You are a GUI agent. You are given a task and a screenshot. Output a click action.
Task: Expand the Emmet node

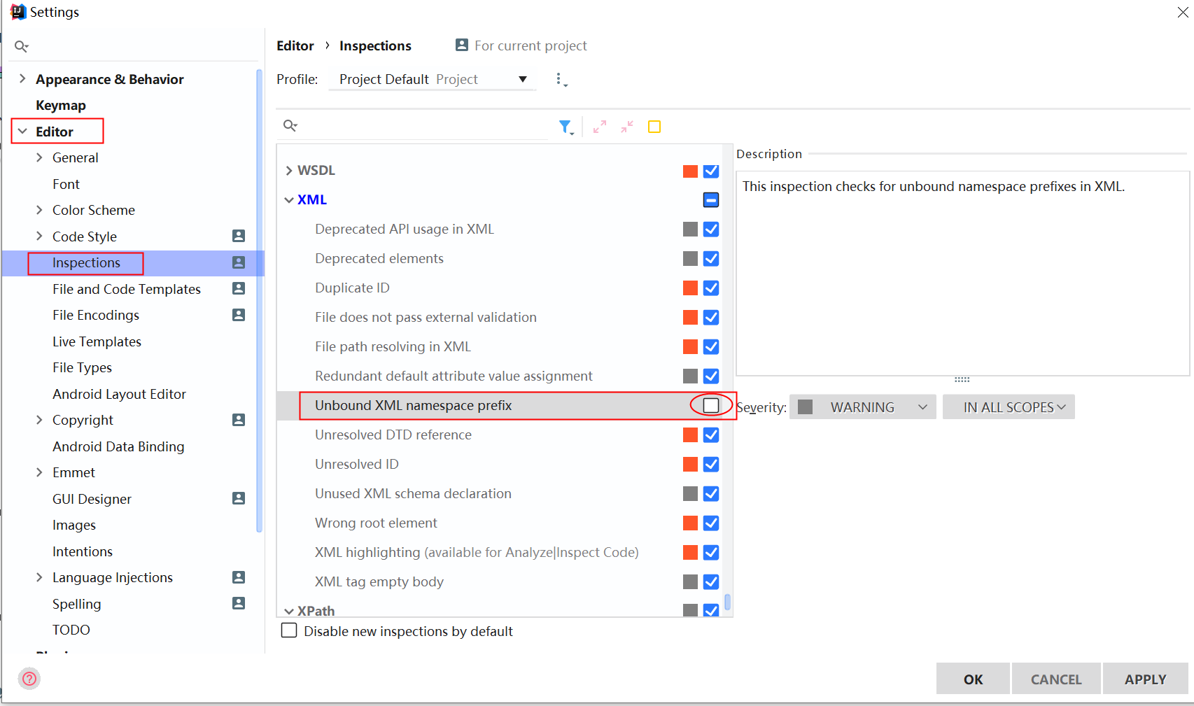click(x=39, y=472)
